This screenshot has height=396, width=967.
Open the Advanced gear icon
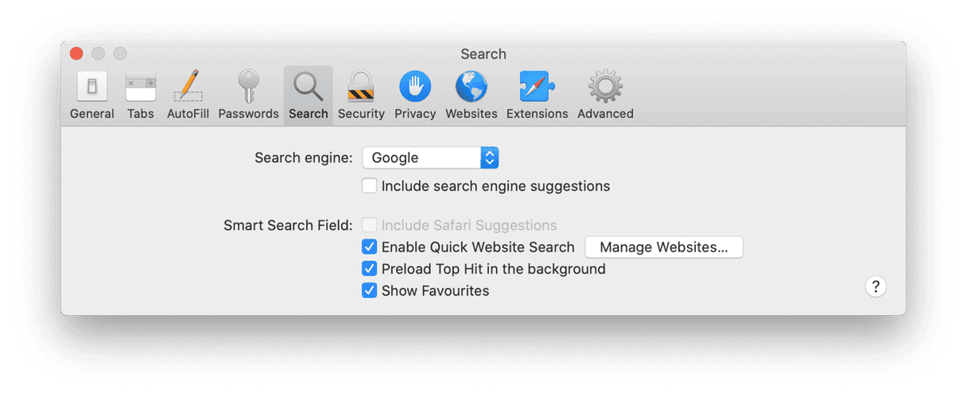pyautogui.click(x=605, y=87)
